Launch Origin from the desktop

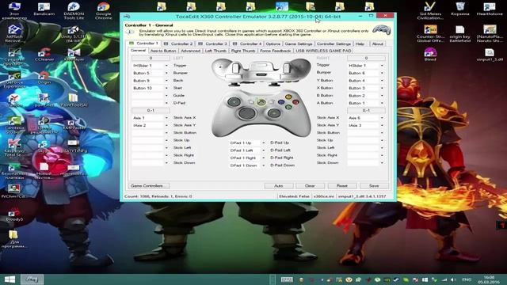(44, 78)
